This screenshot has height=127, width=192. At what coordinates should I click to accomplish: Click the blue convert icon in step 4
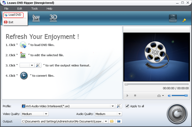coord(24,75)
